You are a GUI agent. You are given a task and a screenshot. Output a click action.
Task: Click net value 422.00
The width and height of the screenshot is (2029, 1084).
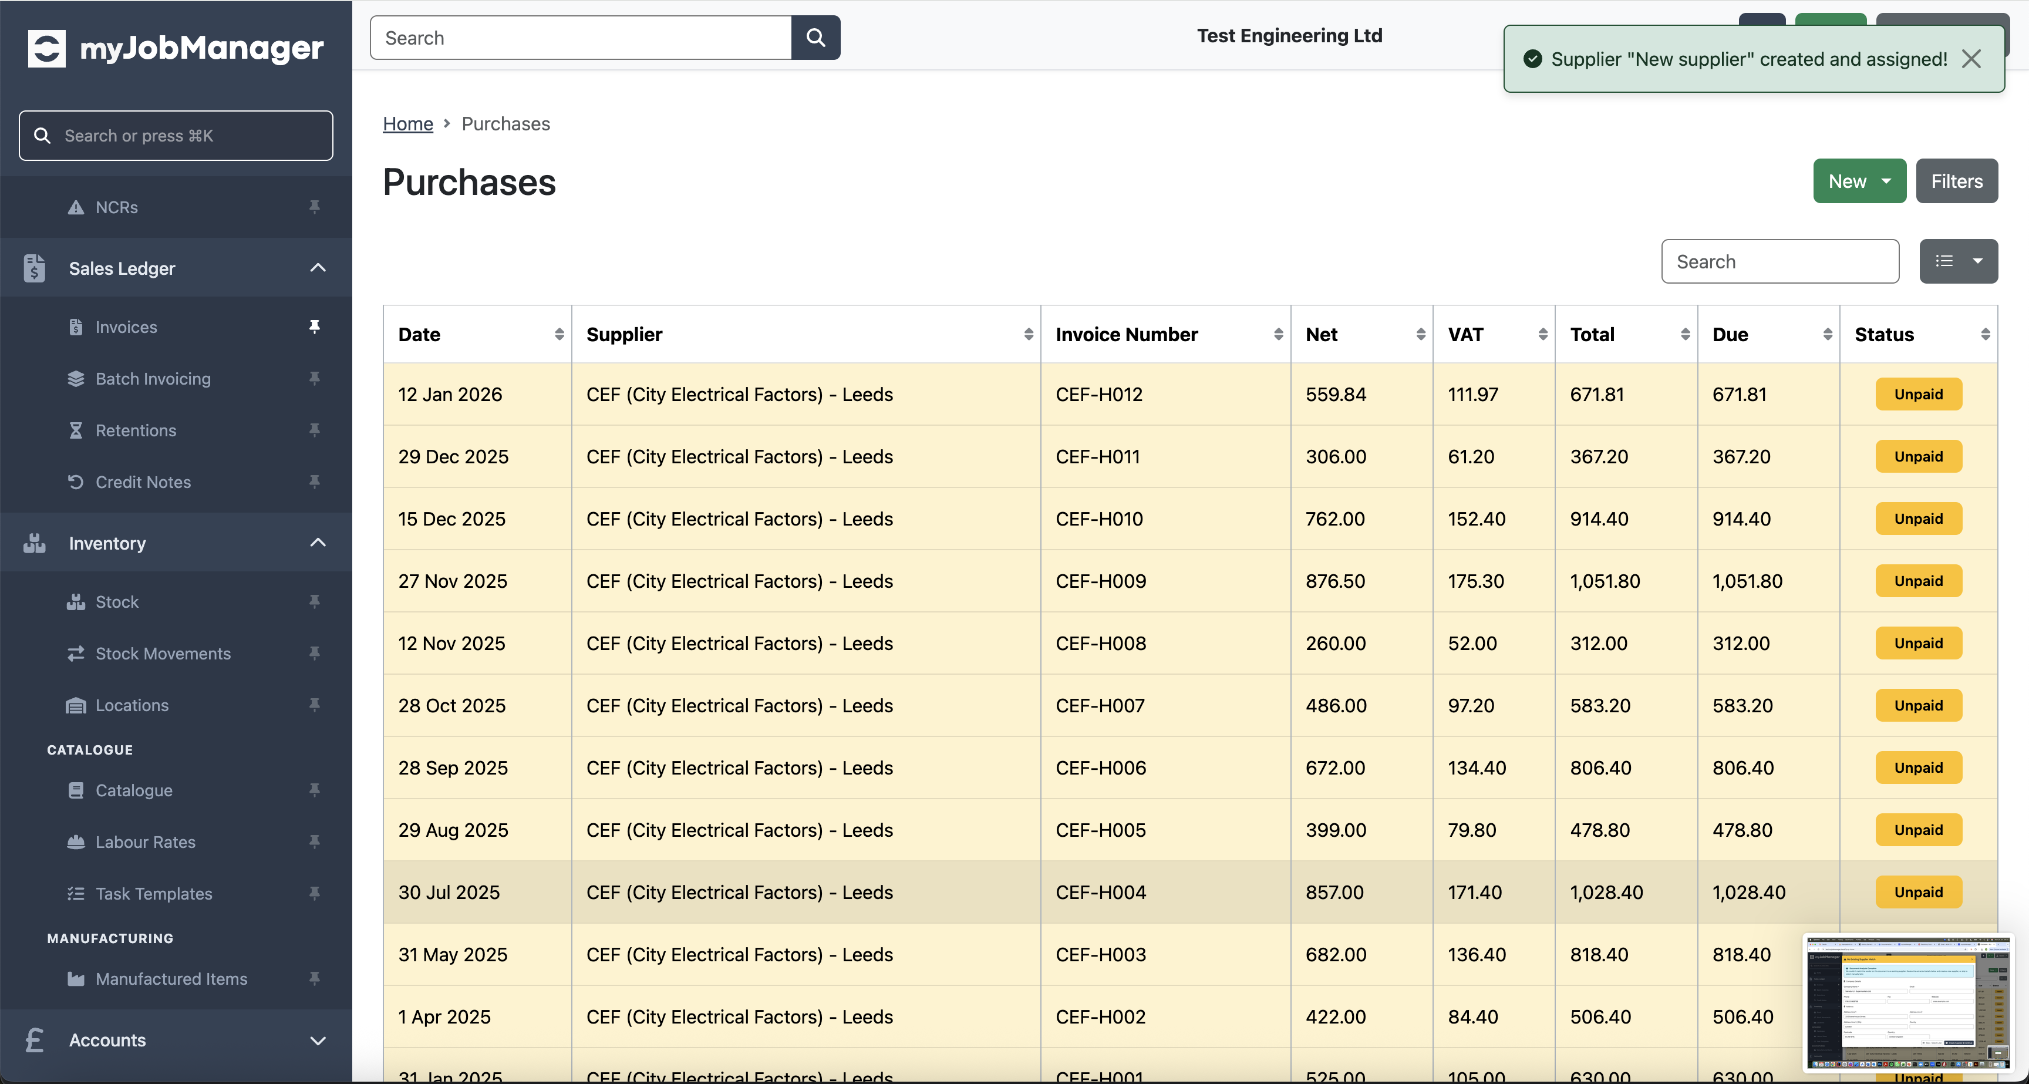[1335, 1016]
